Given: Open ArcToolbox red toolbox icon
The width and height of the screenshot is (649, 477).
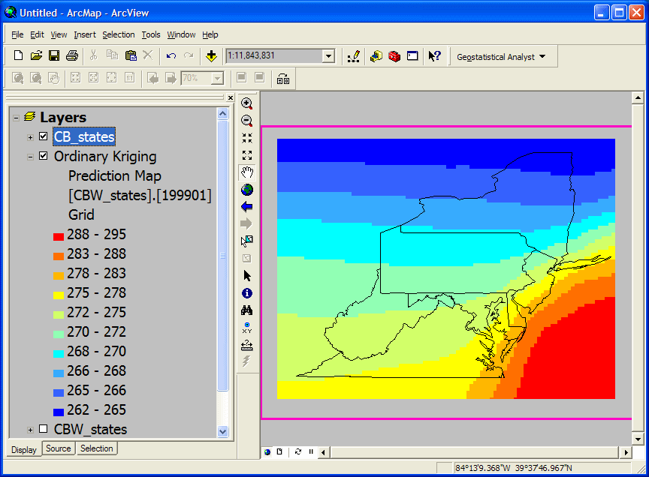Looking at the screenshot, I should pos(394,56).
